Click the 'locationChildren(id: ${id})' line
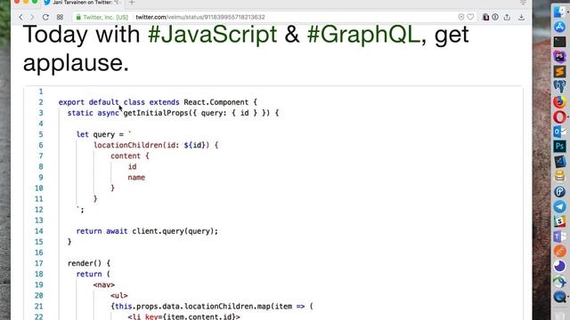This screenshot has height=320, width=570. [156, 145]
